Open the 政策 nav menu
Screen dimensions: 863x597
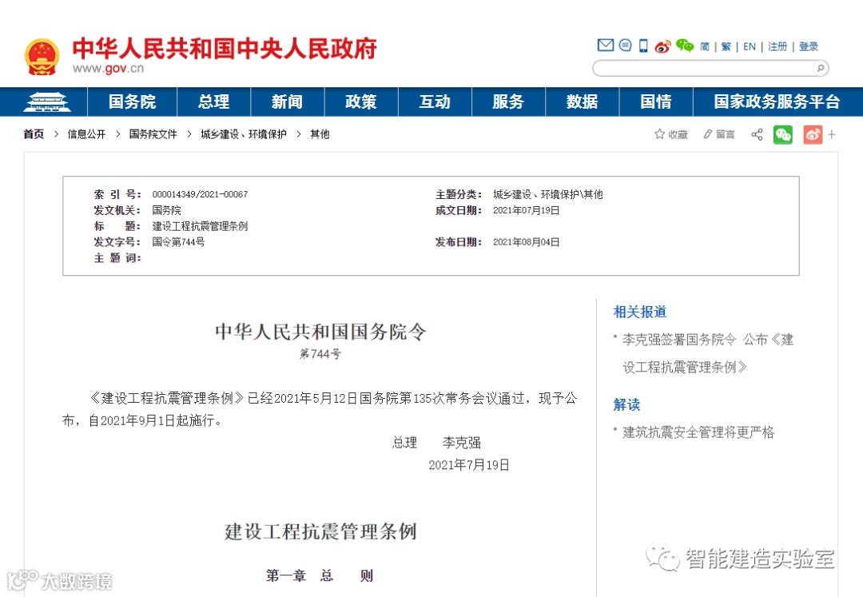(x=361, y=101)
